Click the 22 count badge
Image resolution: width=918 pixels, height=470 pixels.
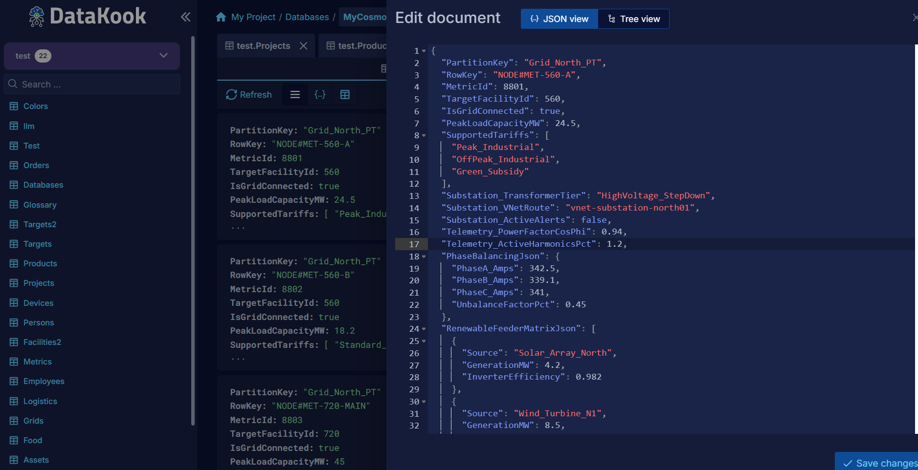tap(43, 56)
